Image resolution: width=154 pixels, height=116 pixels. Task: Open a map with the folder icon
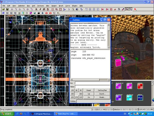pyautogui.click(x=4, y=9)
